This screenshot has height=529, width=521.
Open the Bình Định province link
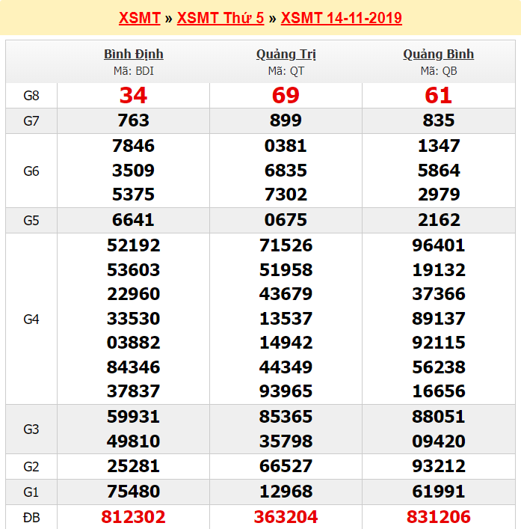pyautogui.click(x=134, y=55)
